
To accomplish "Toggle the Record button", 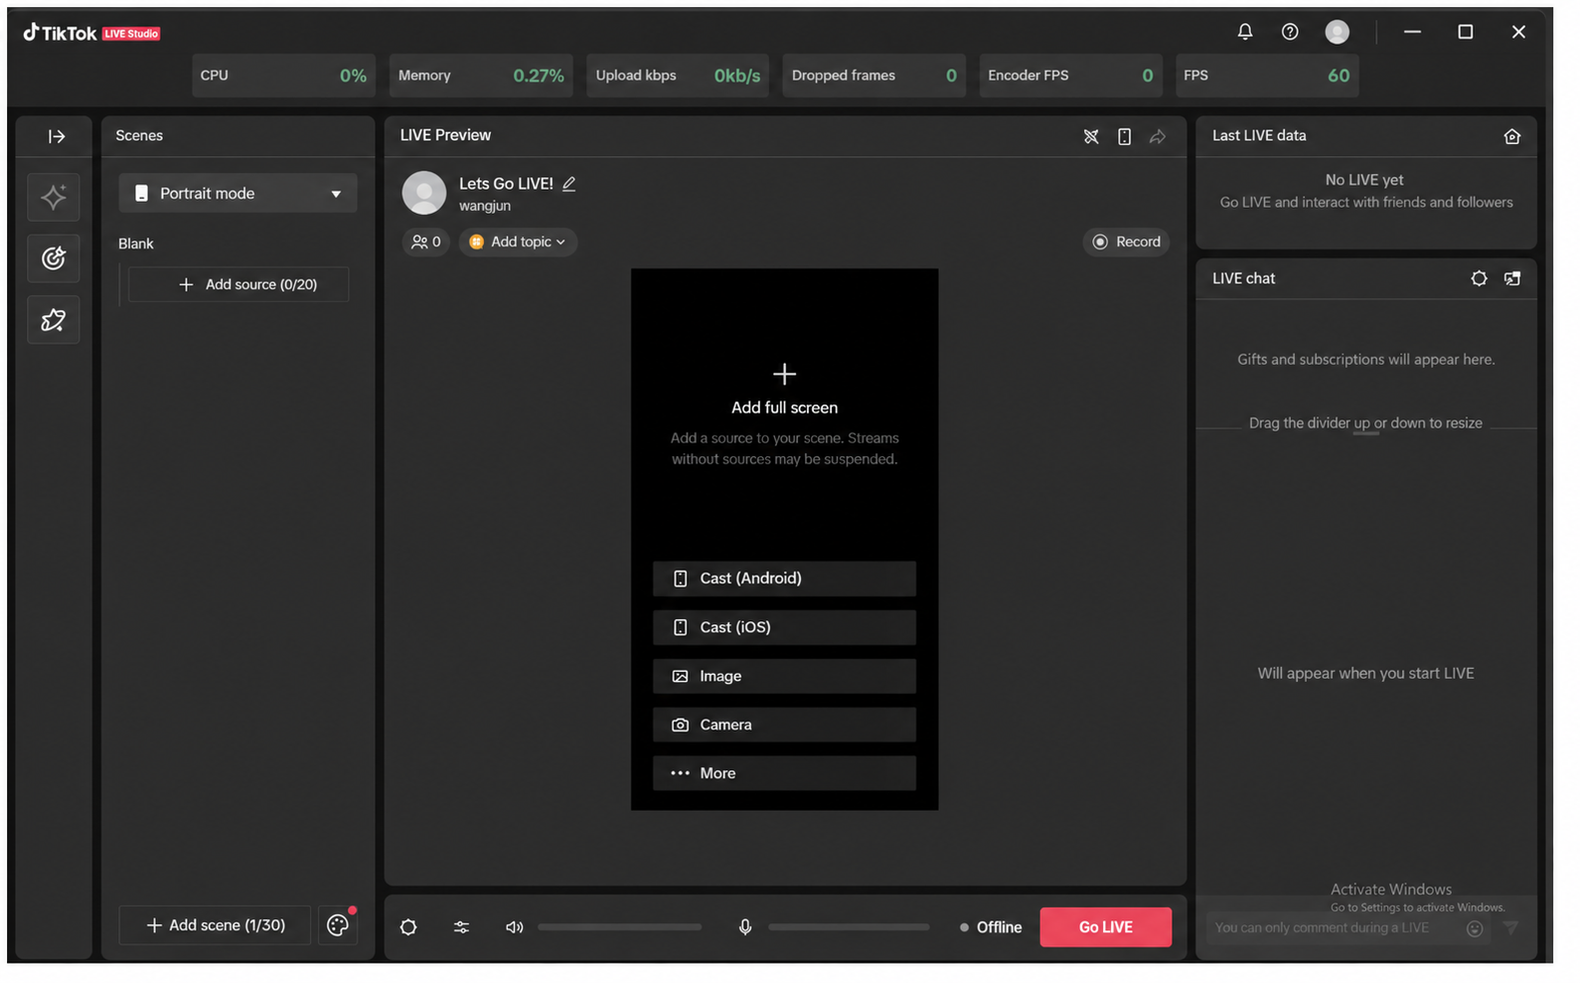I will tap(1127, 242).
